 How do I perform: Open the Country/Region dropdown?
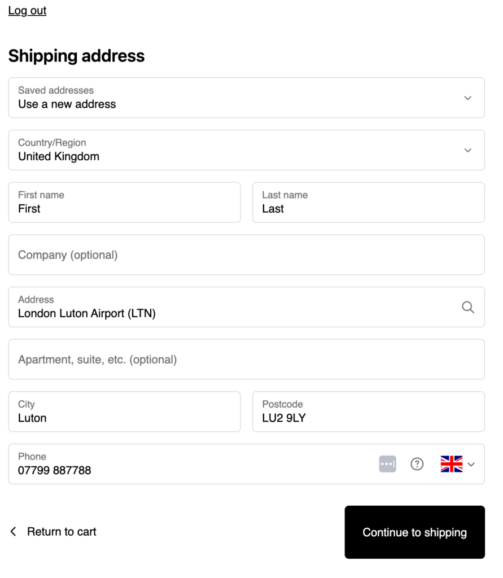click(246, 150)
